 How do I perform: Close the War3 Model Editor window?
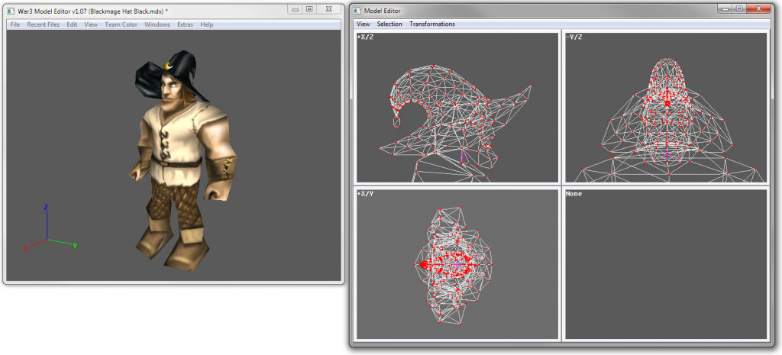click(x=328, y=8)
